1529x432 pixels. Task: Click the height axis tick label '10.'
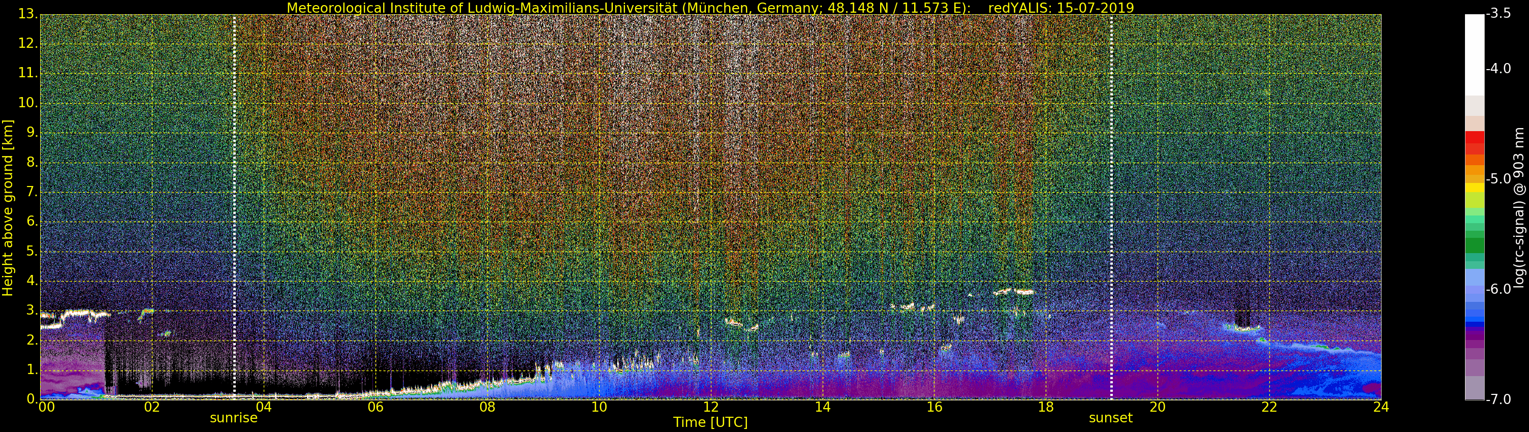[28, 103]
